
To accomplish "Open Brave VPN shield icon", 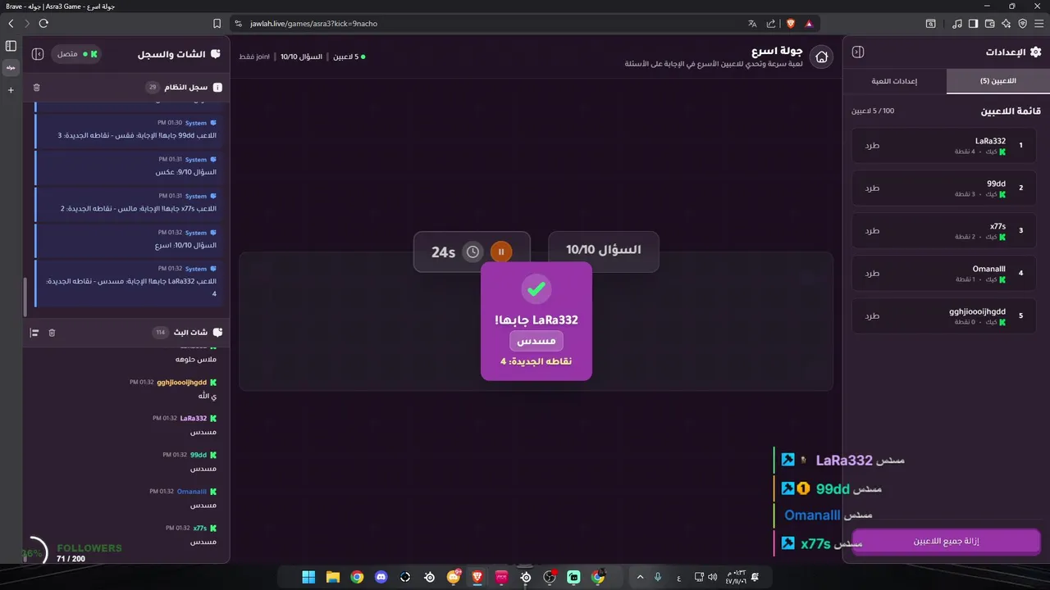I will tap(1022, 24).
